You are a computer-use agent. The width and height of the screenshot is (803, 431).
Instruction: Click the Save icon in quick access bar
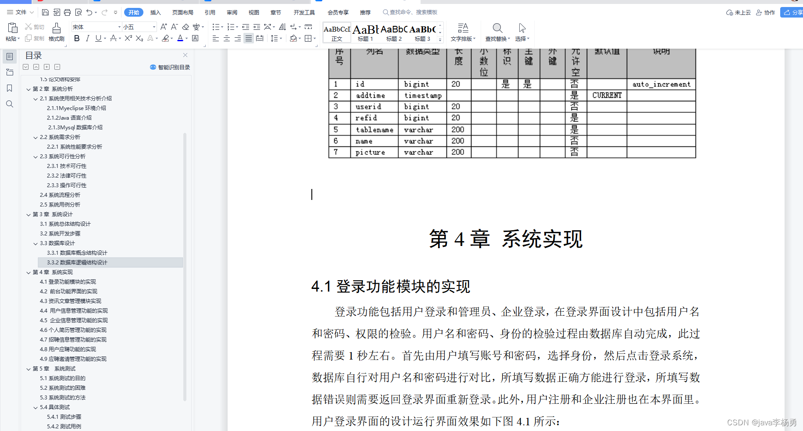pos(45,12)
